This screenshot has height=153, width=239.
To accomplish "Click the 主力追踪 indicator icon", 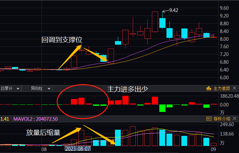I will [x=209, y=88].
